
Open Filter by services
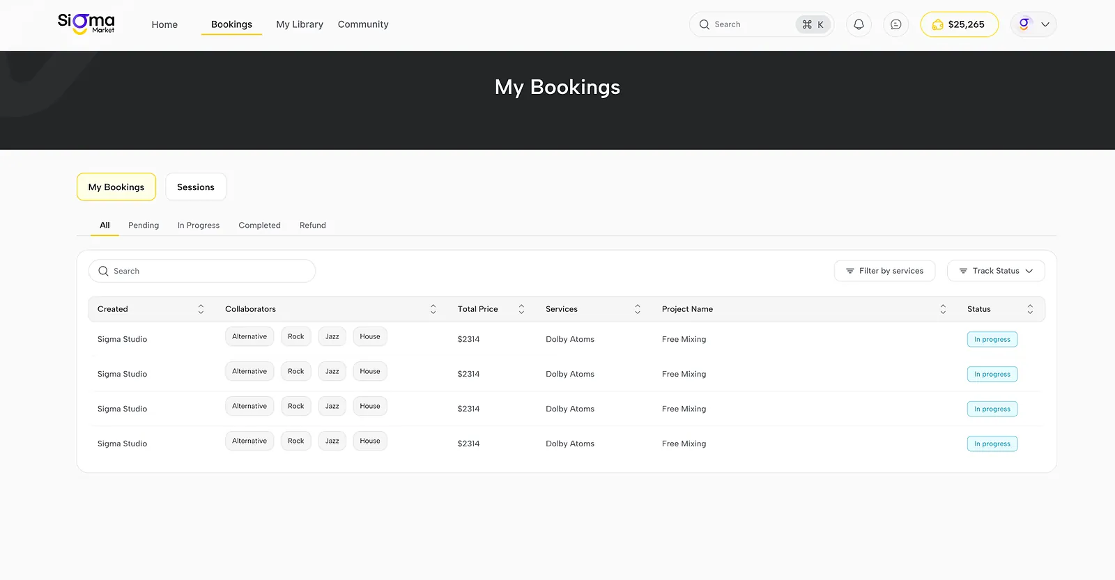884,271
